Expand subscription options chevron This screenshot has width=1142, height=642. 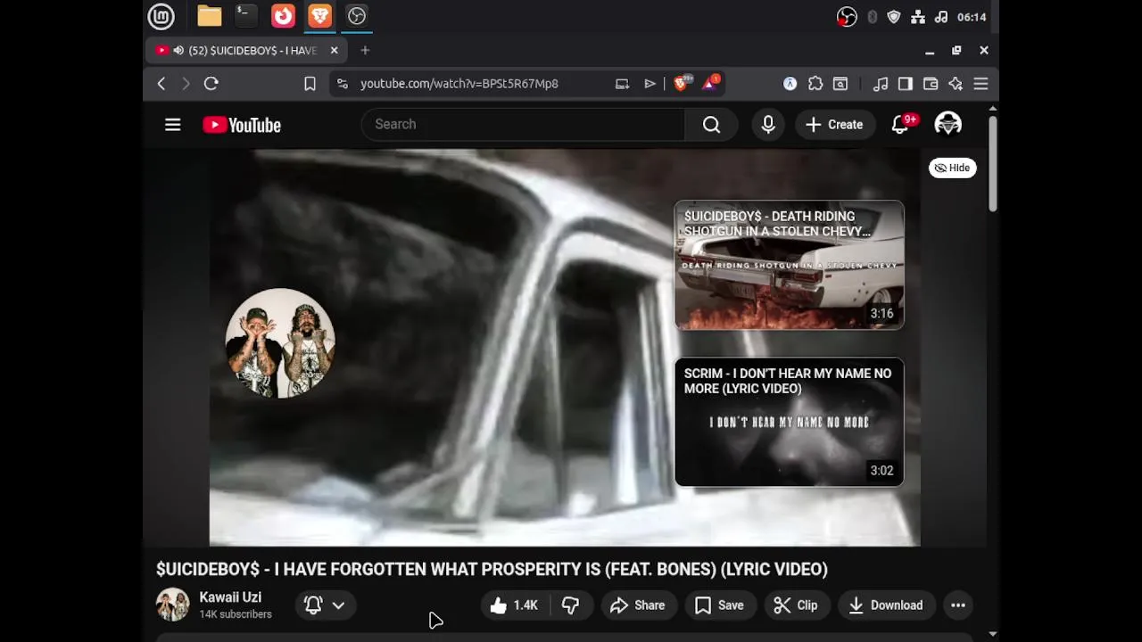click(x=338, y=605)
